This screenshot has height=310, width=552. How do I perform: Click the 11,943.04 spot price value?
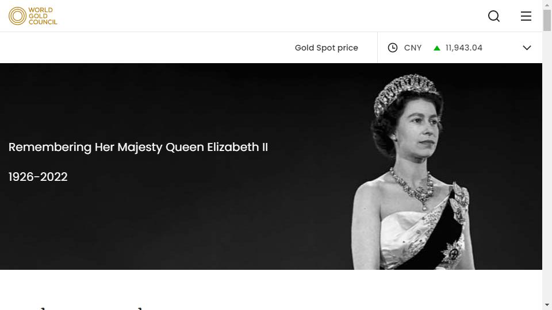tap(463, 48)
